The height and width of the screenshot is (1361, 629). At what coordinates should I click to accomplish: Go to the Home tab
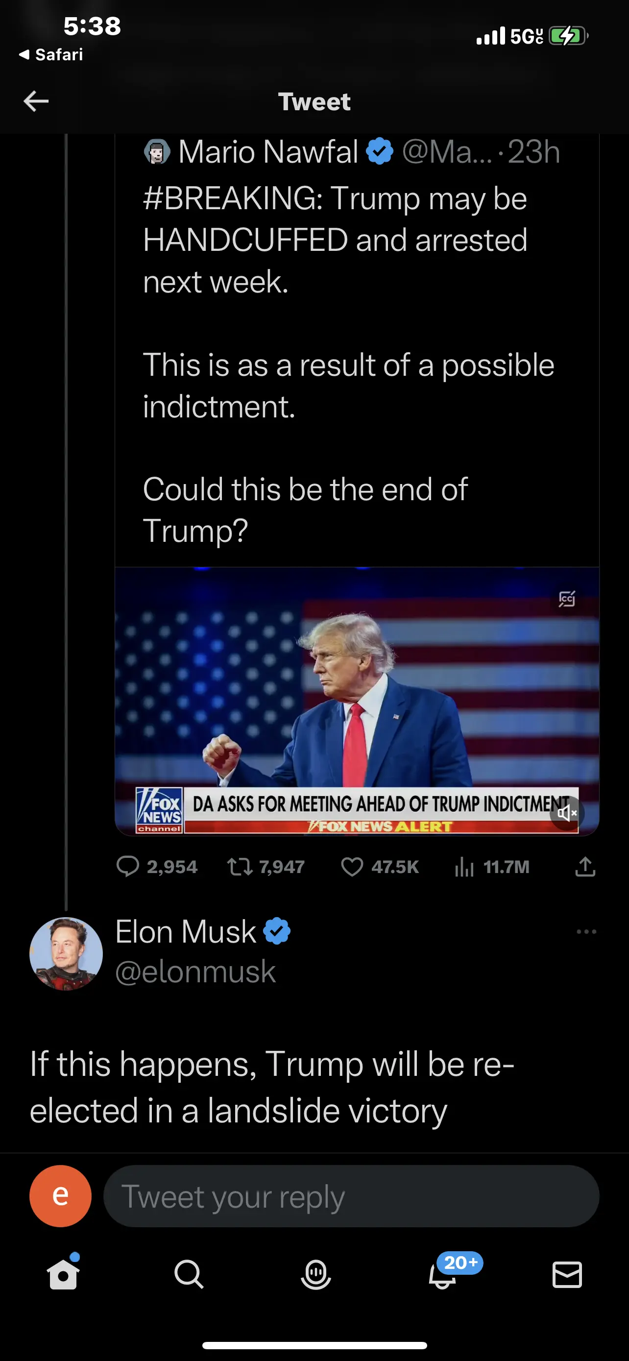pyautogui.click(x=63, y=1274)
